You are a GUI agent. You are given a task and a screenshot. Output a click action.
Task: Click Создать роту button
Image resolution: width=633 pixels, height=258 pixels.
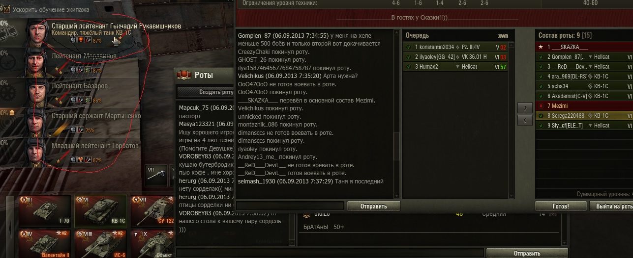(x=206, y=92)
